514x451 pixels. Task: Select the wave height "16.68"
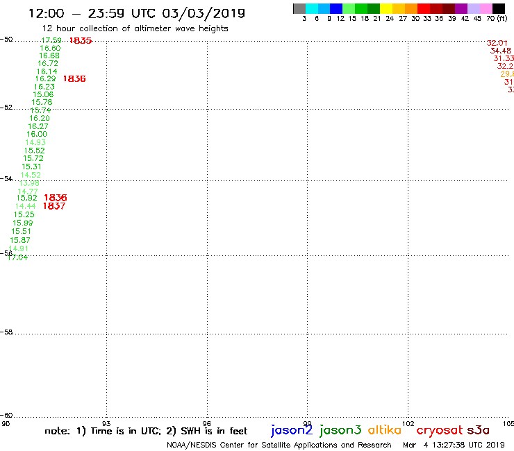click(49, 56)
